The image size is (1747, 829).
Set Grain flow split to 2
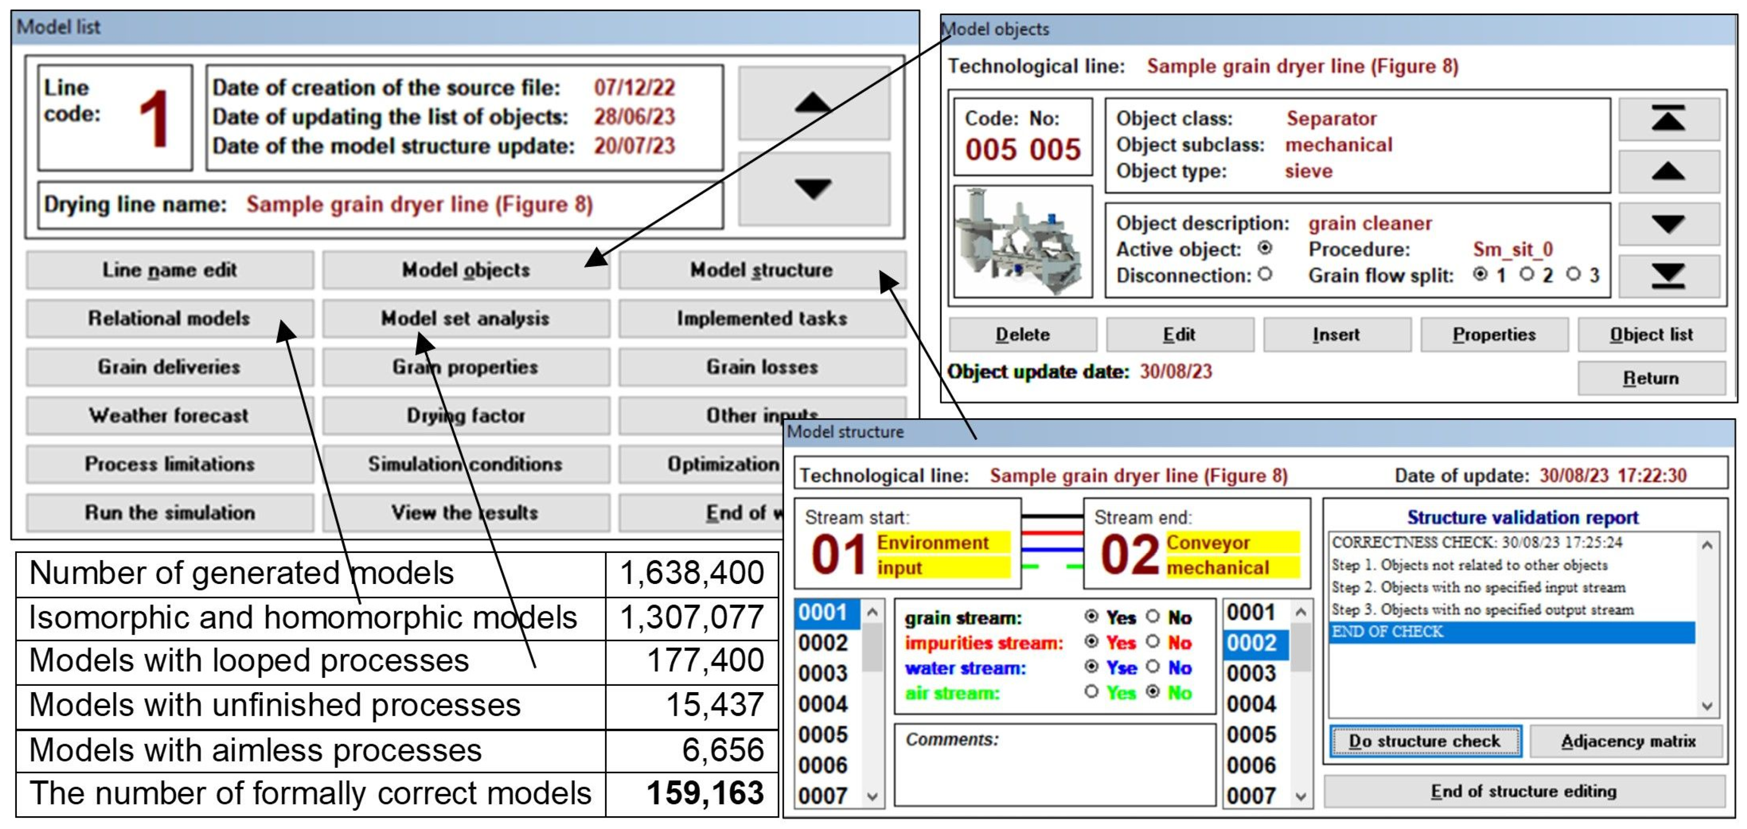[1527, 274]
